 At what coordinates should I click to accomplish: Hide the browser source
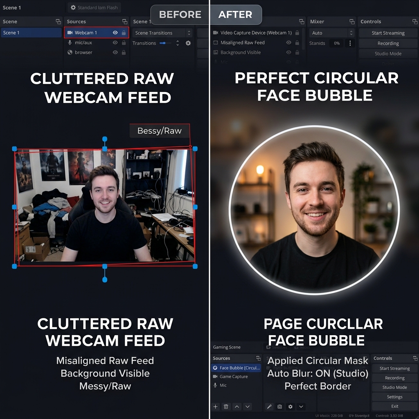point(115,52)
